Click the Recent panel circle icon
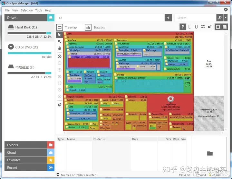Screen dimensions: 232x179 coord(51,167)
